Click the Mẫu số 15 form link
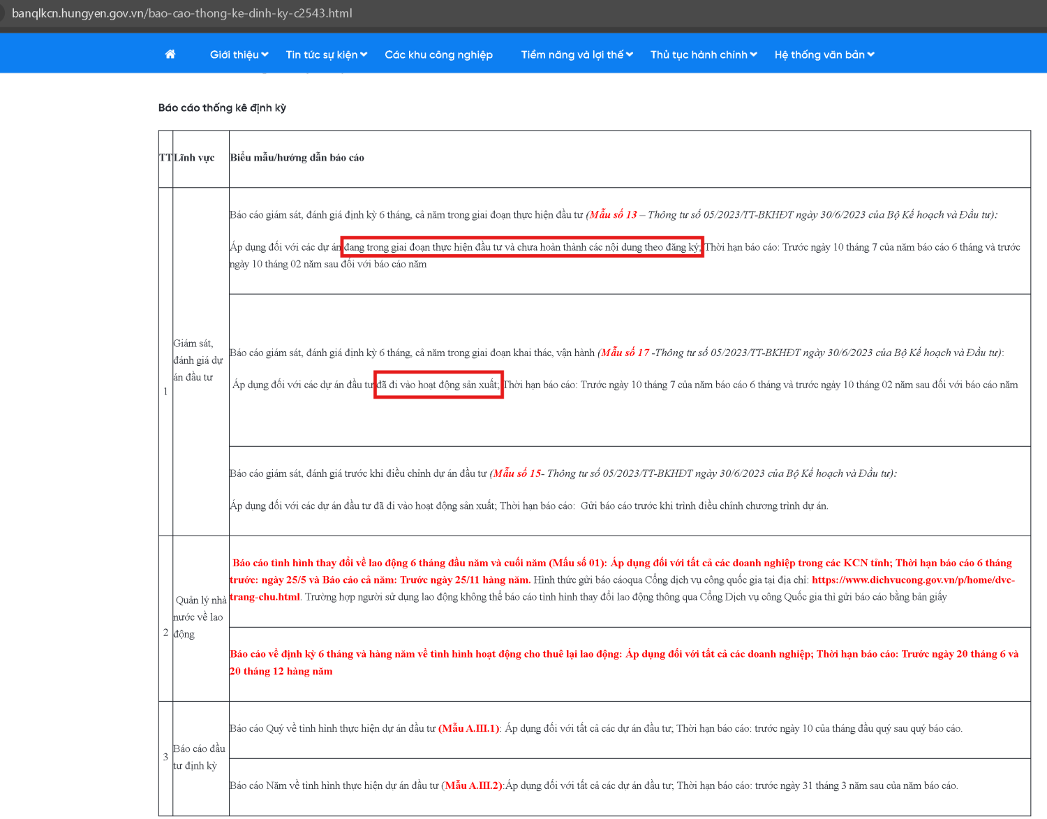Viewport: 1047px width, 819px height. pyautogui.click(x=517, y=474)
